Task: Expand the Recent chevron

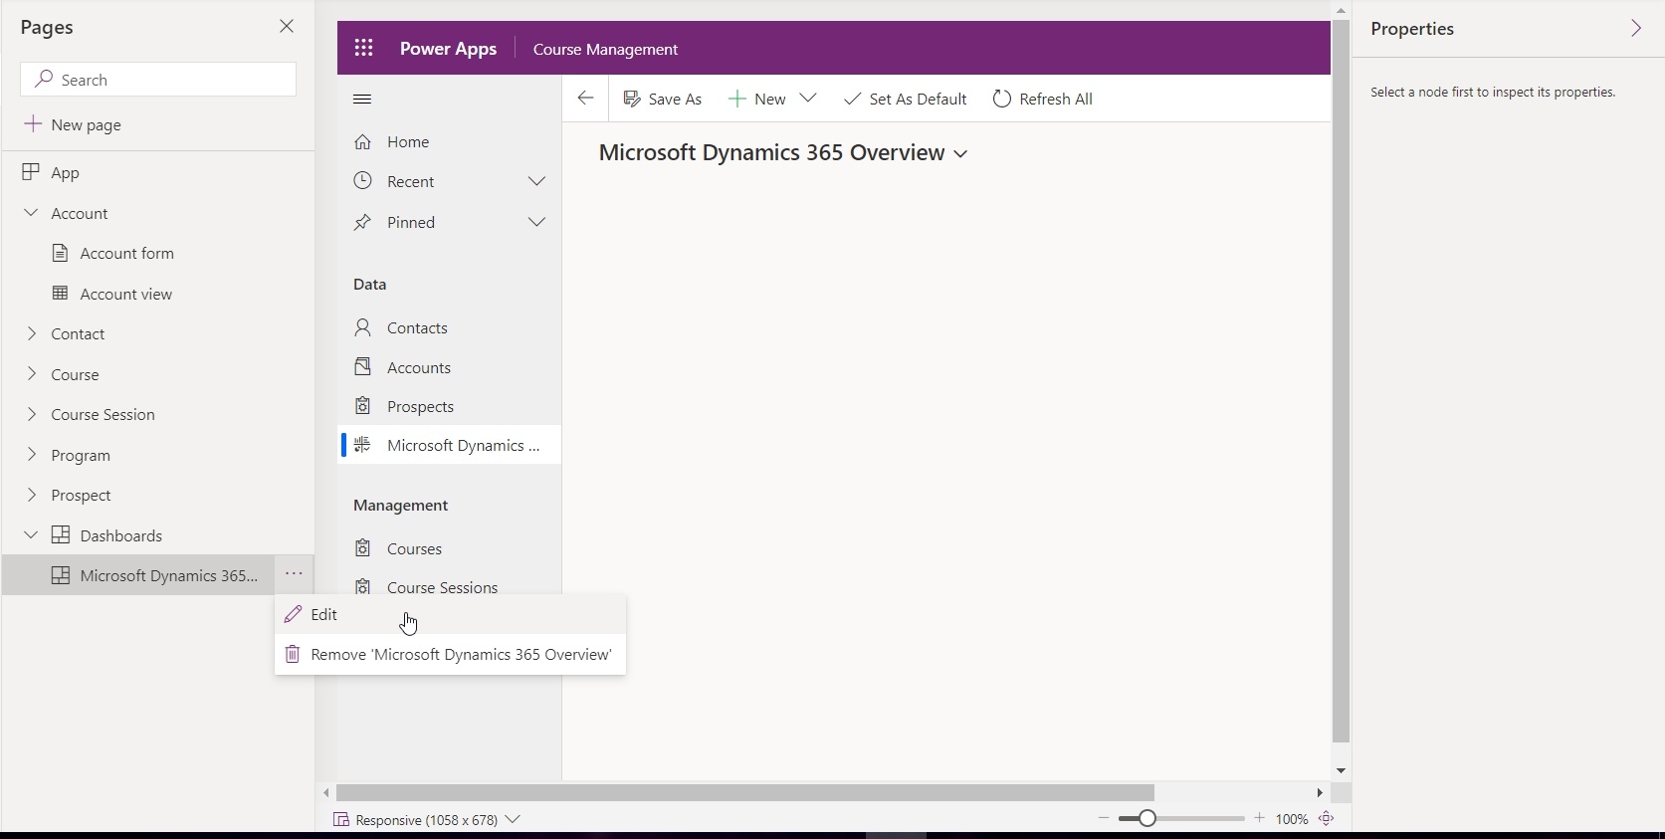Action: pos(537,181)
